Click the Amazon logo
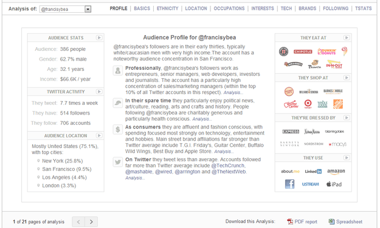The image size is (380, 228). pos(336,172)
